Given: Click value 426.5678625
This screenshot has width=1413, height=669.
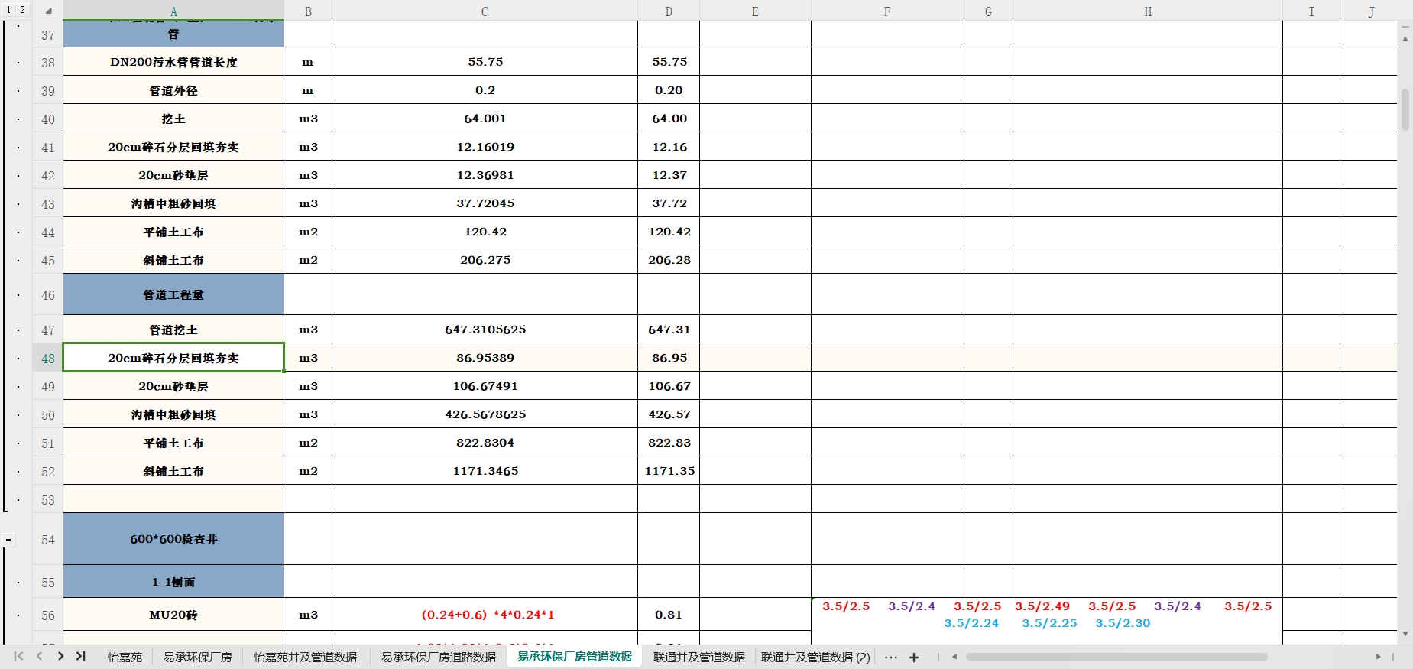Looking at the screenshot, I should click(485, 414).
